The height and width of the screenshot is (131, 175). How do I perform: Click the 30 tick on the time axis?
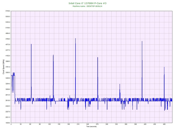click(21, 124)
